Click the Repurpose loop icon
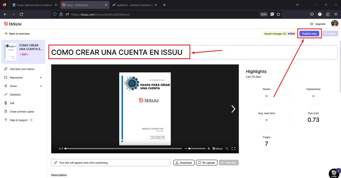The width and height of the screenshot is (341, 178). click(6, 77)
